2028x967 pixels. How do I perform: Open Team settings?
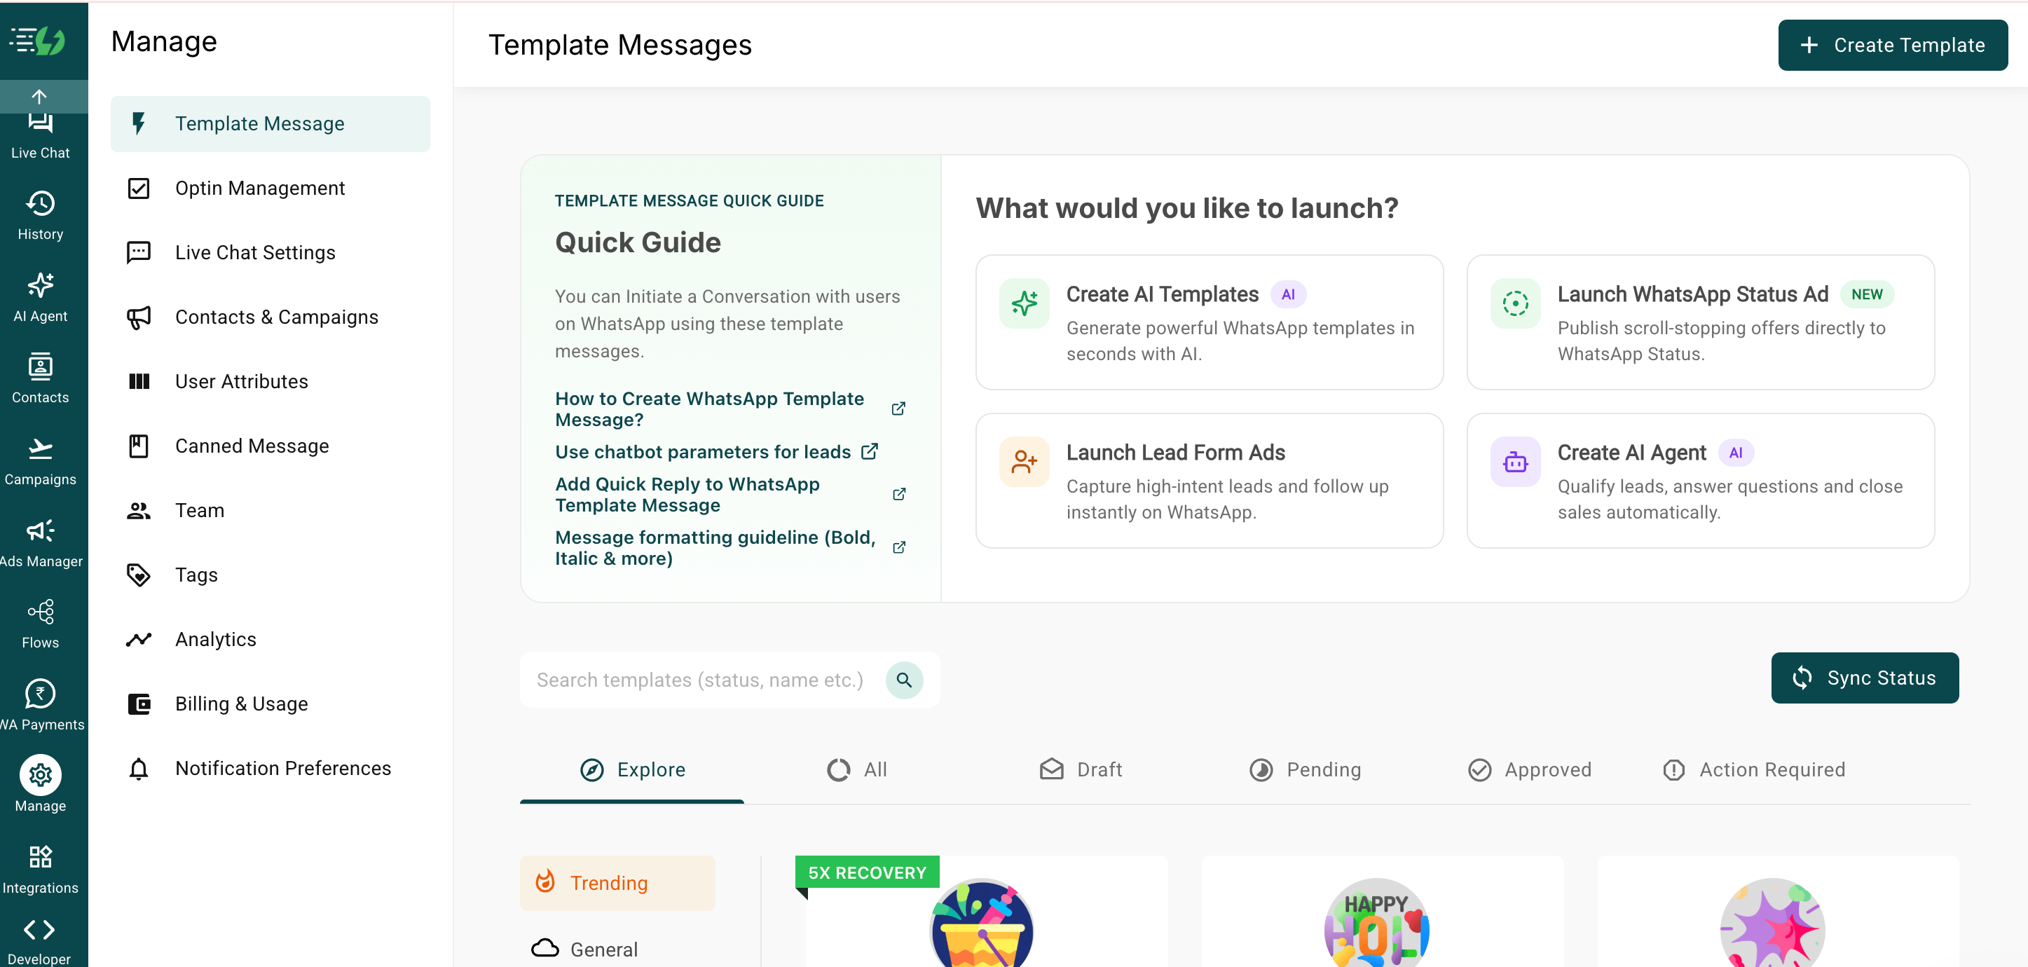pyautogui.click(x=270, y=510)
